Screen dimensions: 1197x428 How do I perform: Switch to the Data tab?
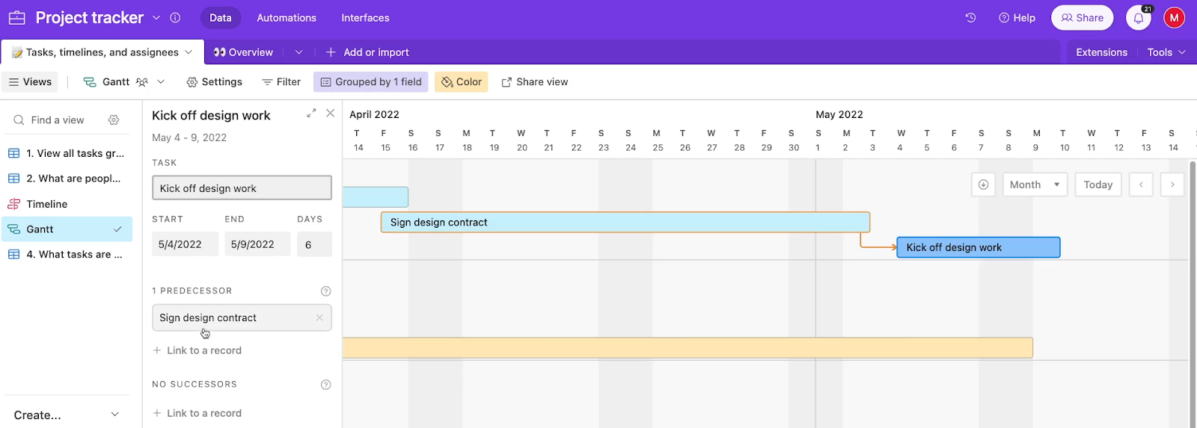220,18
